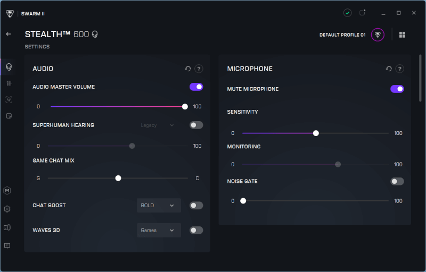This screenshot has width=426, height=272.
Task: Toggle Audio Master Volume switch
Action: pyautogui.click(x=196, y=87)
